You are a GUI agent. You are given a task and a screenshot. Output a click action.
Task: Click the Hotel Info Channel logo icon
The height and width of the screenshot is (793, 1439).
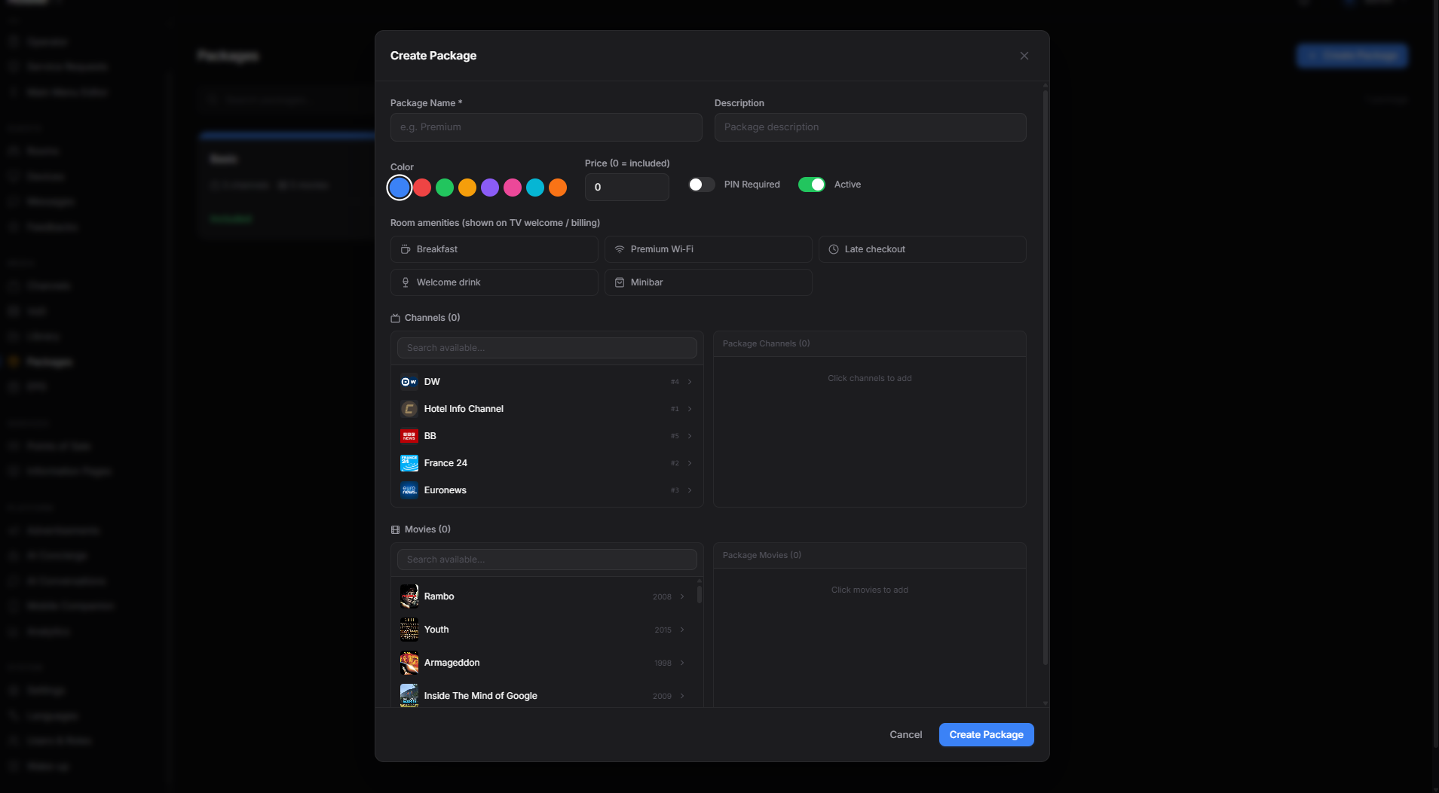pyautogui.click(x=409, y=409)
